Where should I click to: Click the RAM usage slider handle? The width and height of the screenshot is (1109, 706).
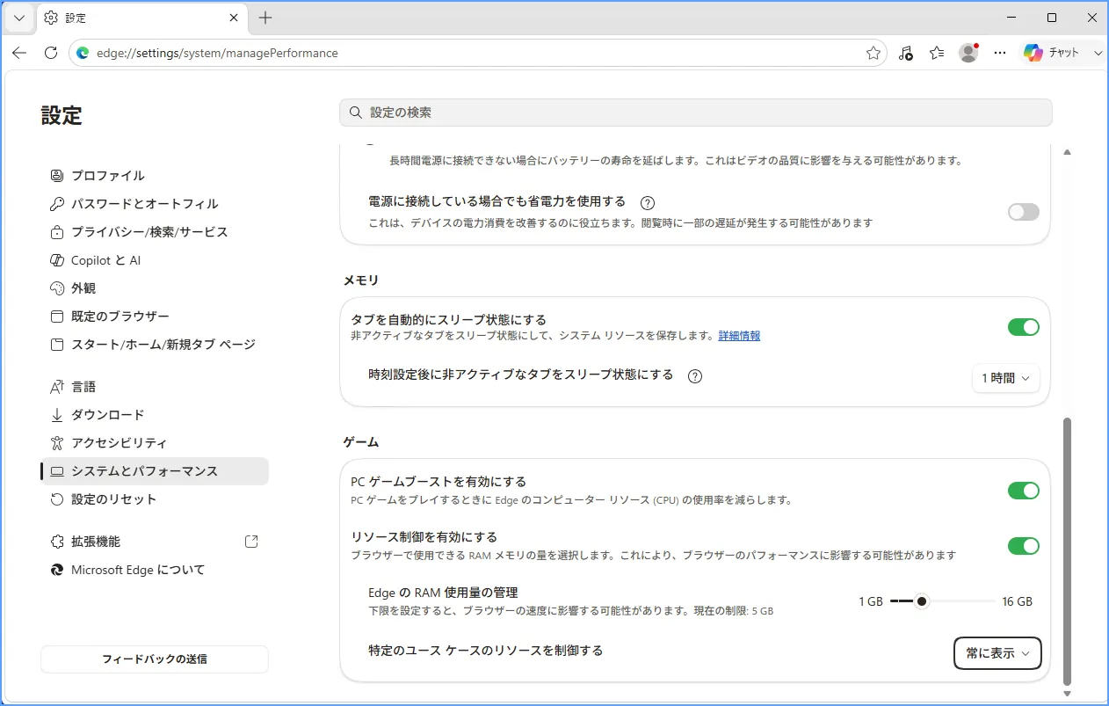pyautogui.click(x=921, y=601)
